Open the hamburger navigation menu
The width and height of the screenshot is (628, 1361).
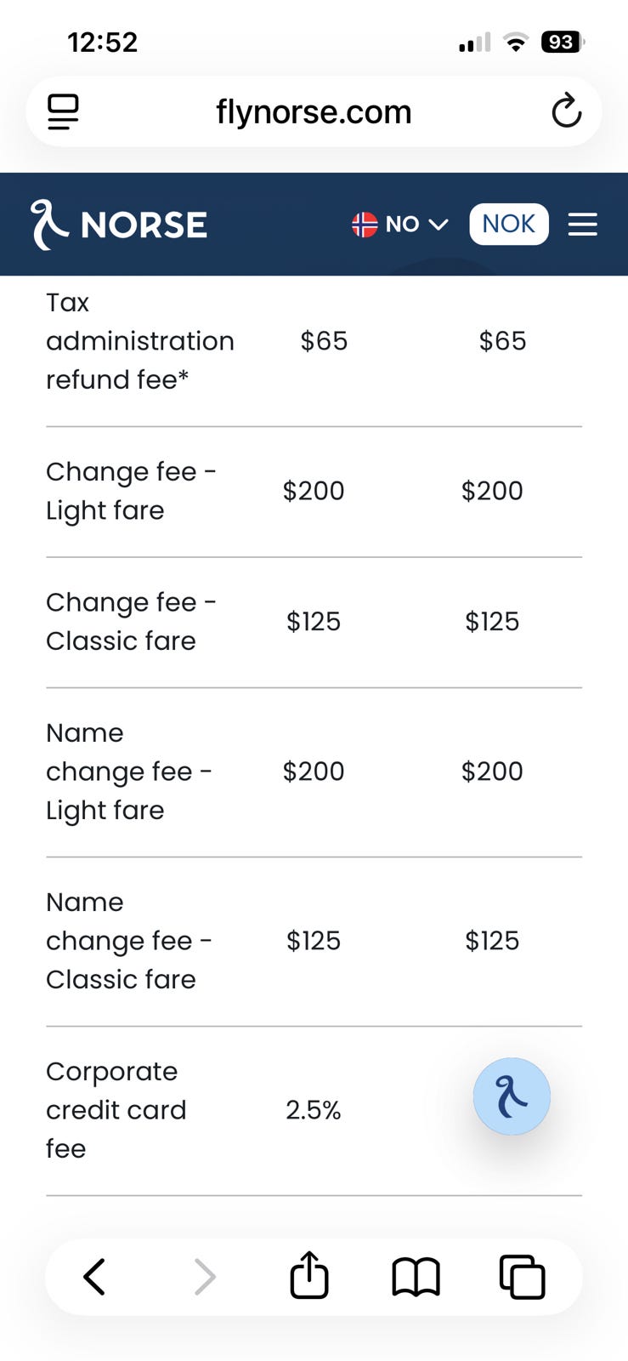(x=582, y=225)
